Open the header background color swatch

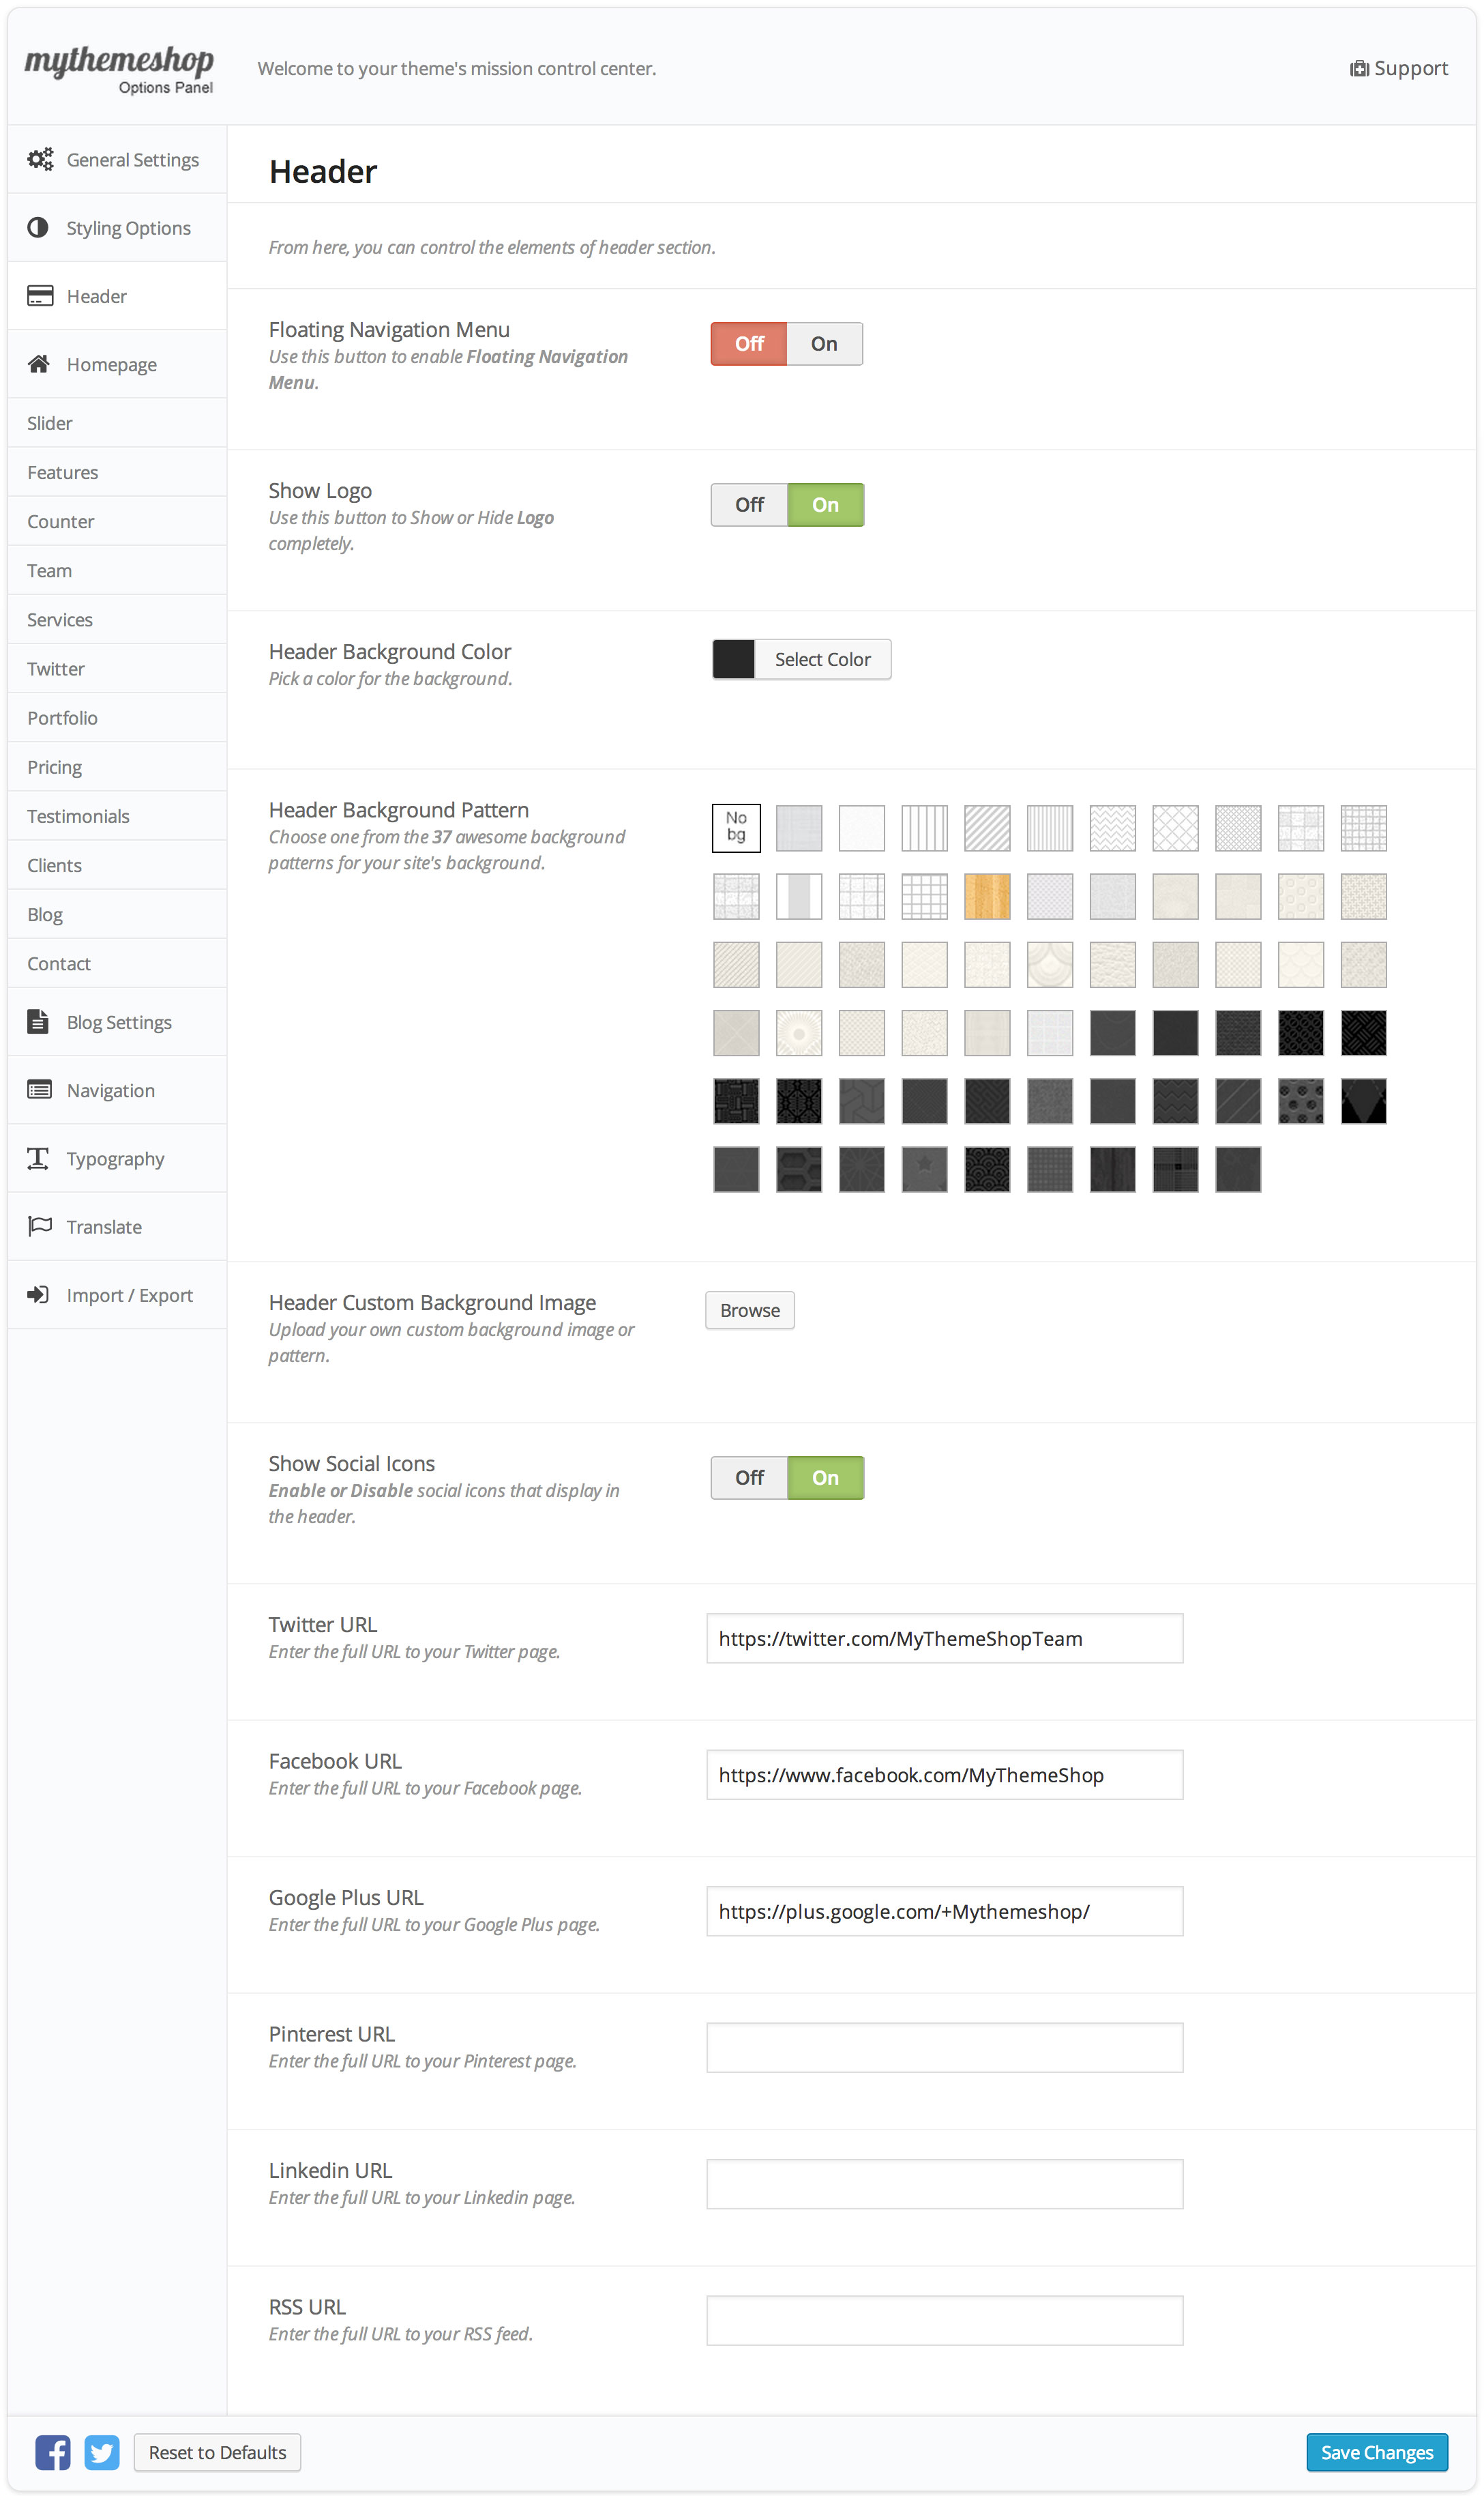pyautogui.click(x=733, y=658)
